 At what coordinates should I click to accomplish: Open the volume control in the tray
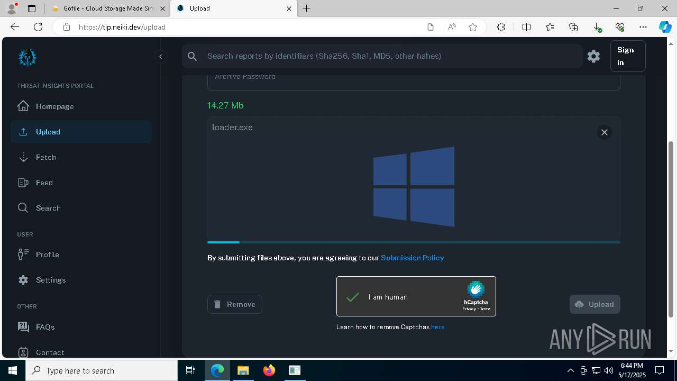[609, 370]
